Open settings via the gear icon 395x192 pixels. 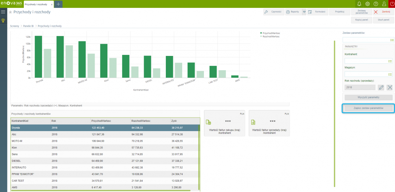(368, 4)
